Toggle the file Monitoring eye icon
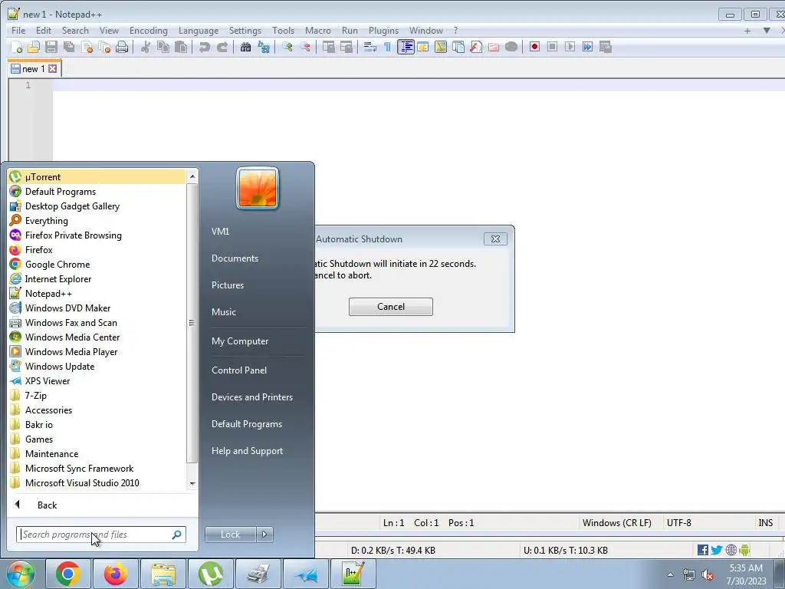This screenshot has width=785, height=589. coord(511,47)
